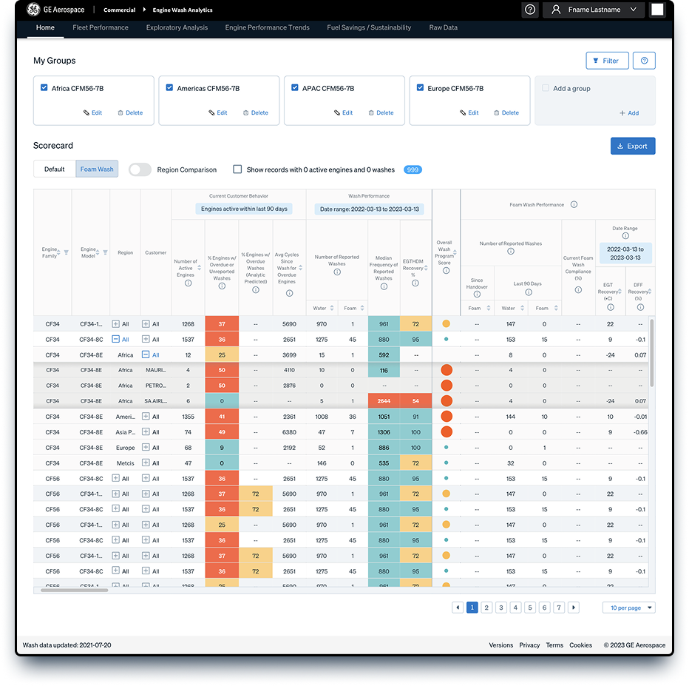The width and height of the screenshot is (689, 686).
Task: Click the Edit pencil for Europe CFM56-7B group
Action: click(x=463, y=113)
